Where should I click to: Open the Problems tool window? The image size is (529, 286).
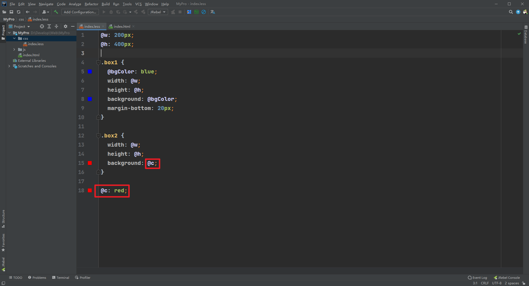(37, 277)
